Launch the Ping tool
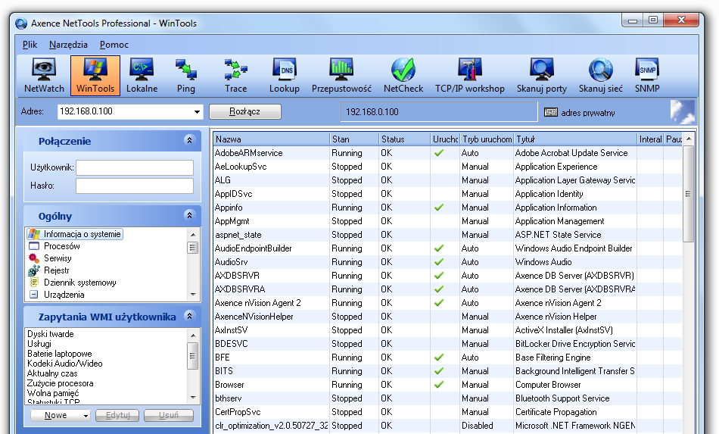This screenshot has height=434, width=719. [186, 76]
